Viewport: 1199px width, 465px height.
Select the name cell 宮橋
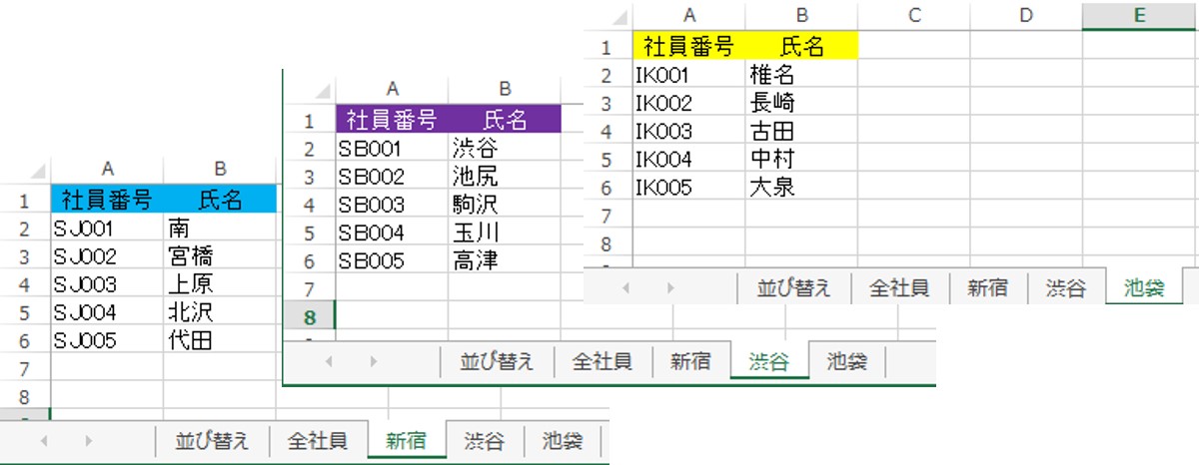(221, 255)
